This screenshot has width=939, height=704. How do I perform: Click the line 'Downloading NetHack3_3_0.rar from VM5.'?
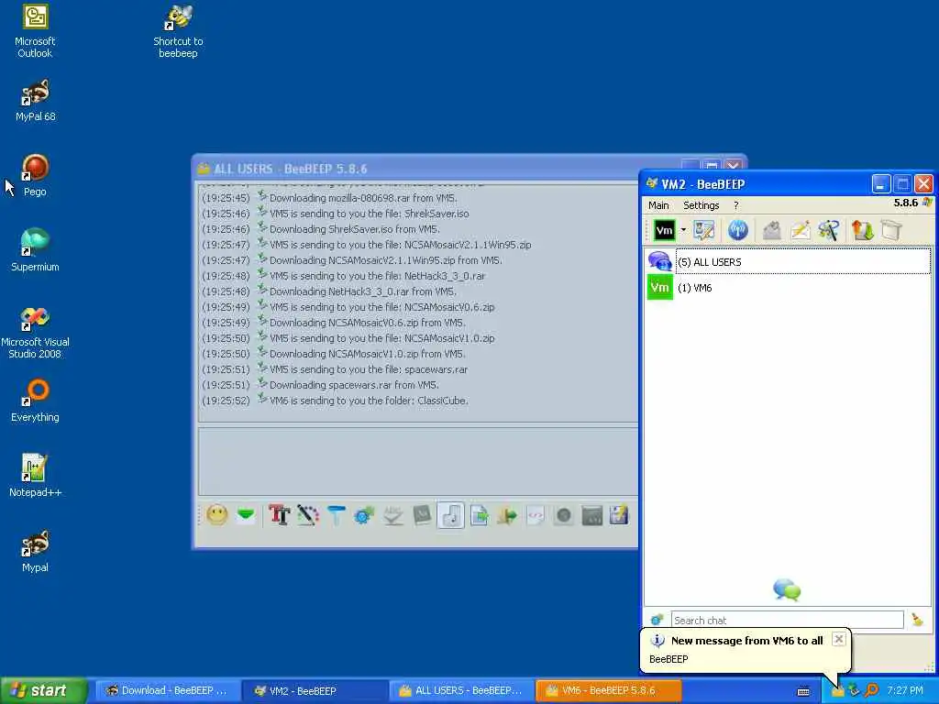click(363, 291)
